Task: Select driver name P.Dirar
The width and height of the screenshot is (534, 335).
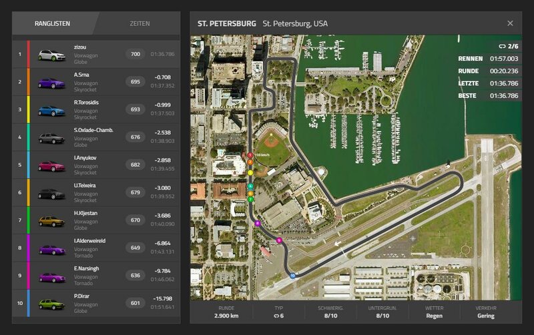Action: pyautogui.click(x=81, y=296)
